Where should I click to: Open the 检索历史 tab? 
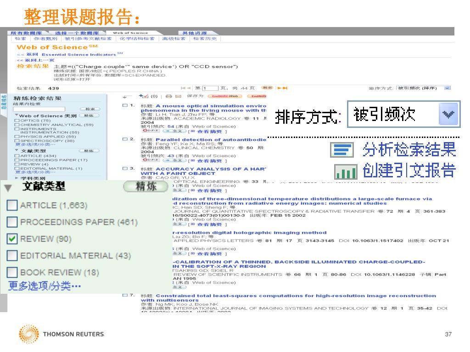pos(205,38)
